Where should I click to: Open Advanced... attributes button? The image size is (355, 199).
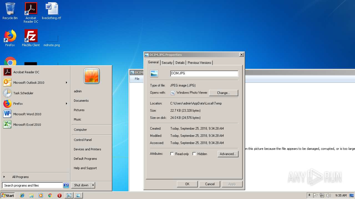(228, 154)
